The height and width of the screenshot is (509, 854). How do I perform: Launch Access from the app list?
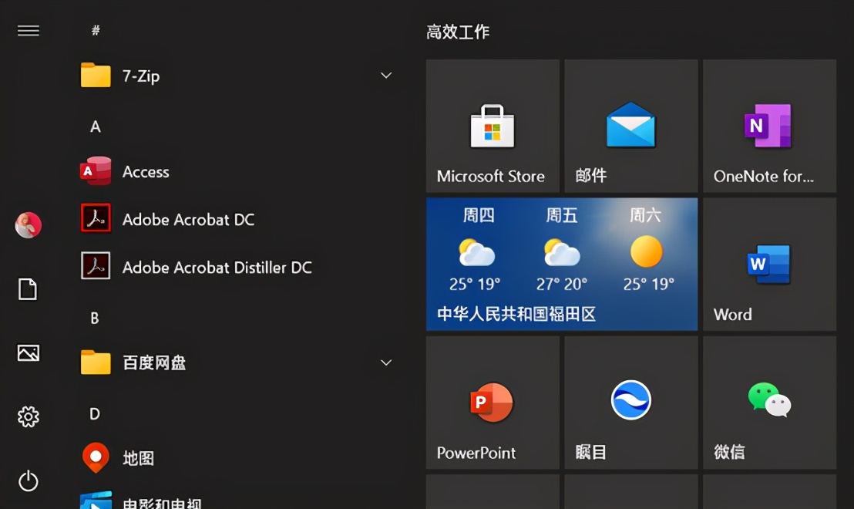[146, 171]
